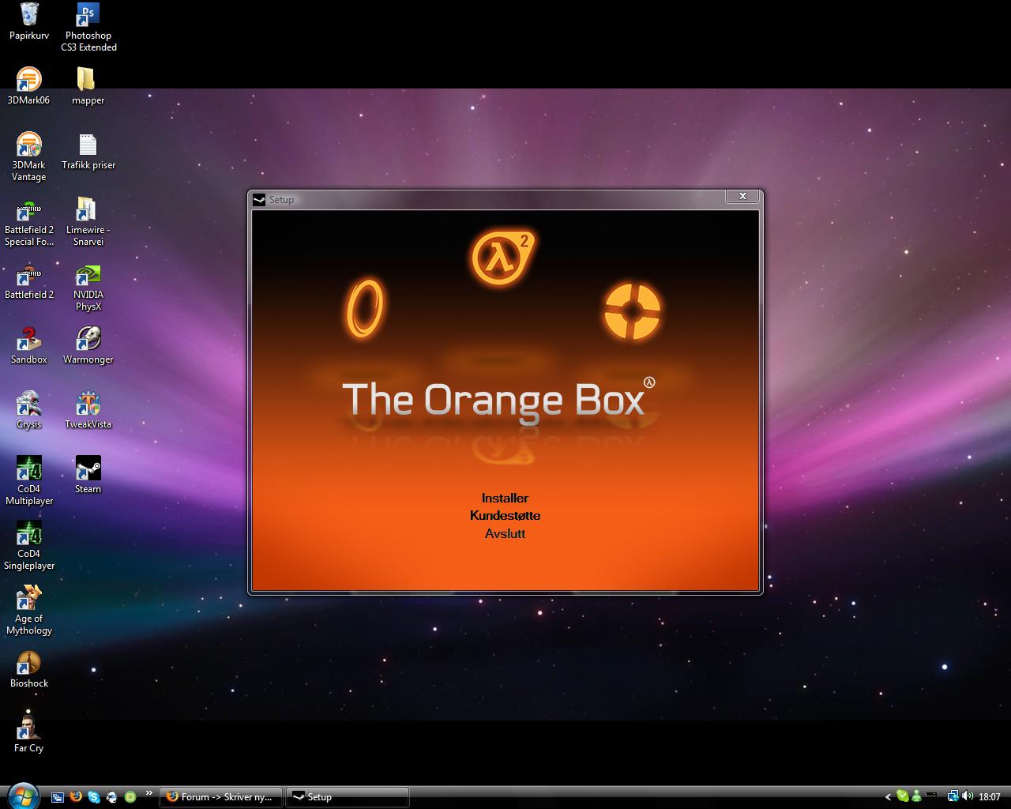Select the NVIDIA PhysX shortcut
This screenshot has width=1011, height=809.
88,286
